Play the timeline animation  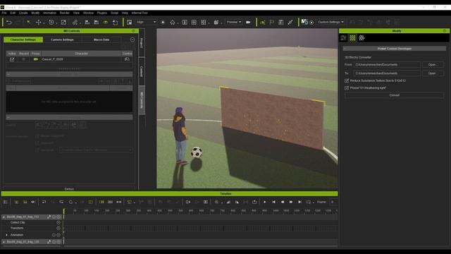[265, 202]
